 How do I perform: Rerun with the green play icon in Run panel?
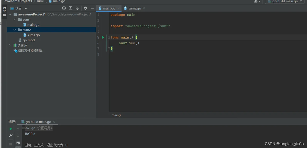click(x=11, y=129)
